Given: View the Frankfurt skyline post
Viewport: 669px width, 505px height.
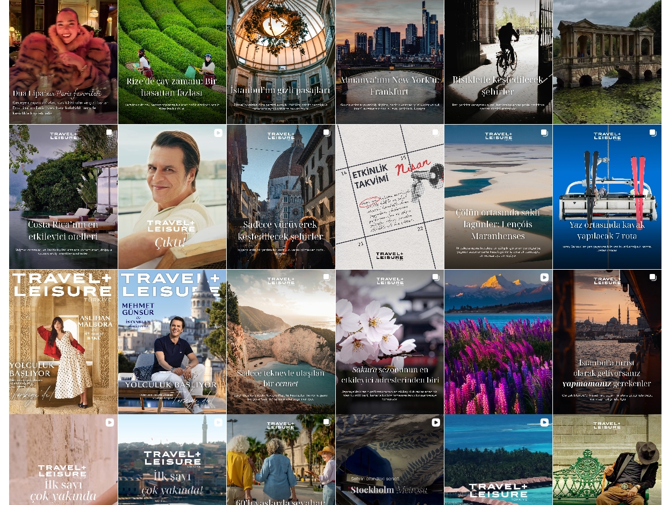Looking at the screenshot, I should 390,62.
